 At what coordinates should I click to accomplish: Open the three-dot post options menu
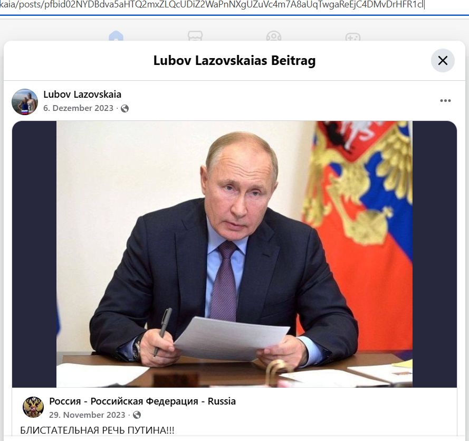coord(445,100)
